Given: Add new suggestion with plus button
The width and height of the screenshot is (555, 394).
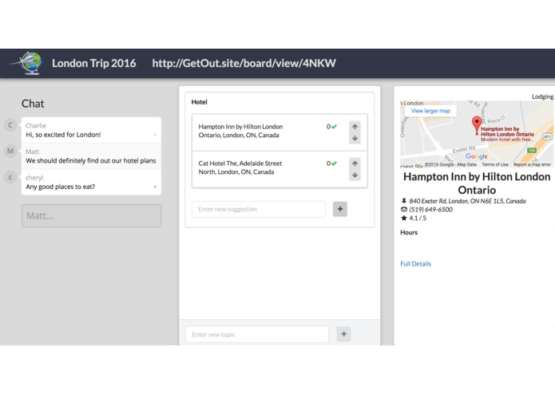Looking at the screenshot, I should coord(340,209).
